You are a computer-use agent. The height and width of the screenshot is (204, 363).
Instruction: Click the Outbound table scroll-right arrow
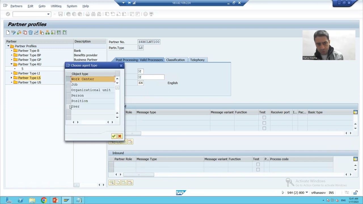pyautogui.click(x=351, y=133)
